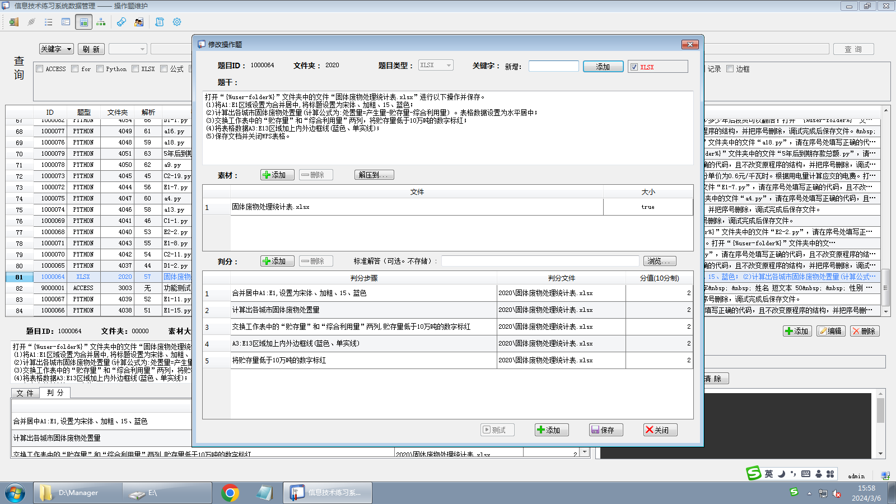
Task: Click the users toolbar icon
Action: click(x=139, y=22)
